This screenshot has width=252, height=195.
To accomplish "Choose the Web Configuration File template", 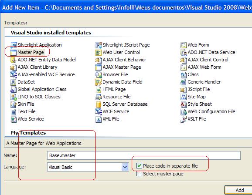I will [208, 111].
